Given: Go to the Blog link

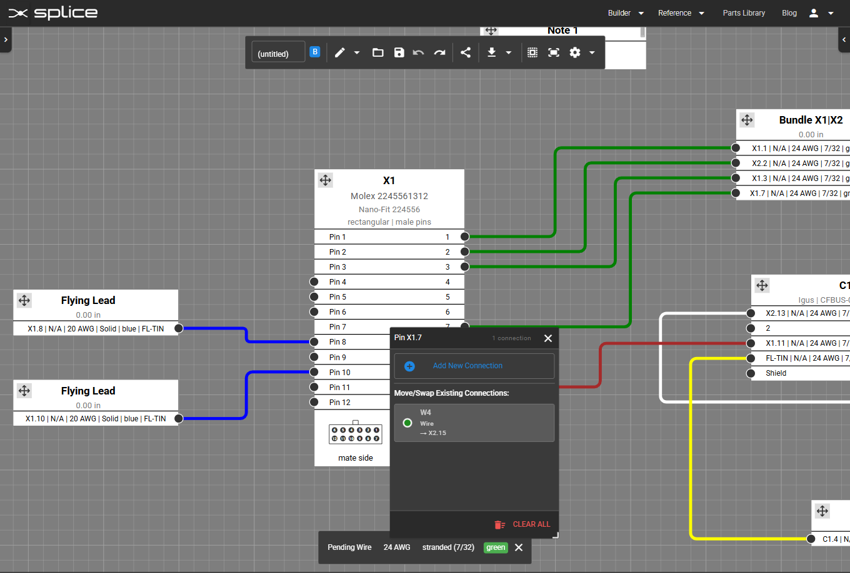Looking at the screenshot, I should click(789, 13).
